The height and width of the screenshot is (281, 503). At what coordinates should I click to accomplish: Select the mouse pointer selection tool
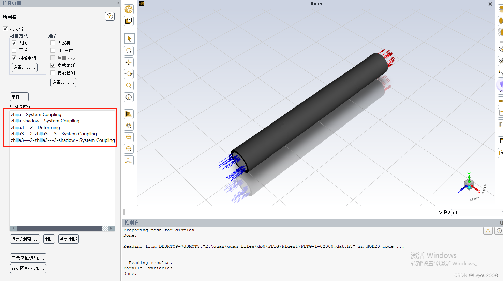point(129,38)
